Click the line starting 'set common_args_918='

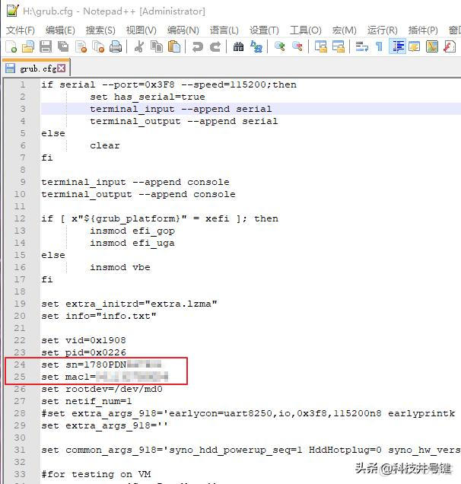[251, 450]
